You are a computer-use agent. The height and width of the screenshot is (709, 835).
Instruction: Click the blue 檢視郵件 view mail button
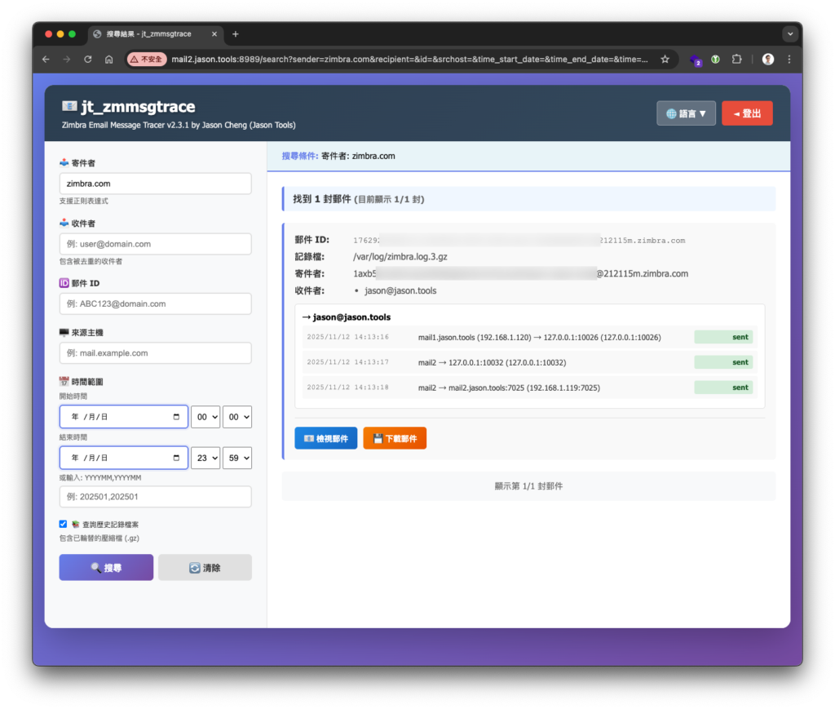[326, 438]
